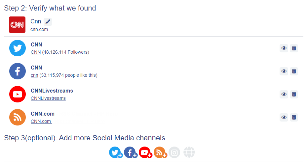Screen dimensions: 308x166
Task: Add a website via globe icon
Action: 189,152
